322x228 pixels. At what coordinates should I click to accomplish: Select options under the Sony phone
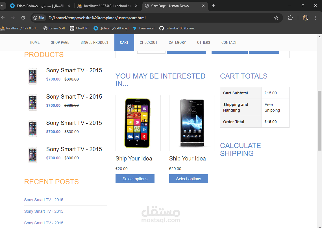tap(188, 179)
